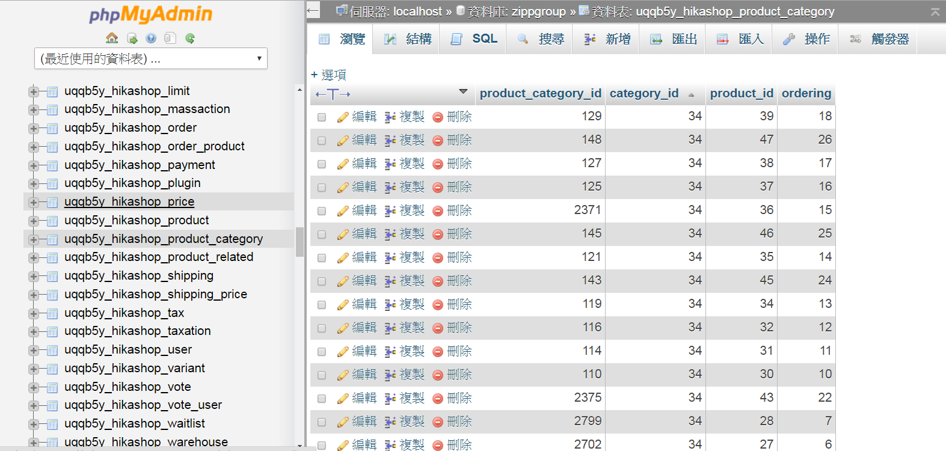The image size is (946, 451).
Task: Click pencil edit icon for row 129
Action: 343,117
